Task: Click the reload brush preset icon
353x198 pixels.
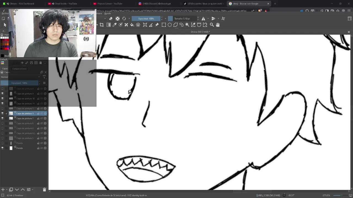Action: (x=124, y=18)
